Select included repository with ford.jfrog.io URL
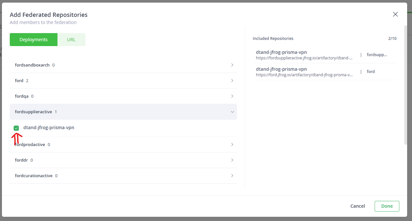Viewport: 412px width, 221px height. (324, 72)
